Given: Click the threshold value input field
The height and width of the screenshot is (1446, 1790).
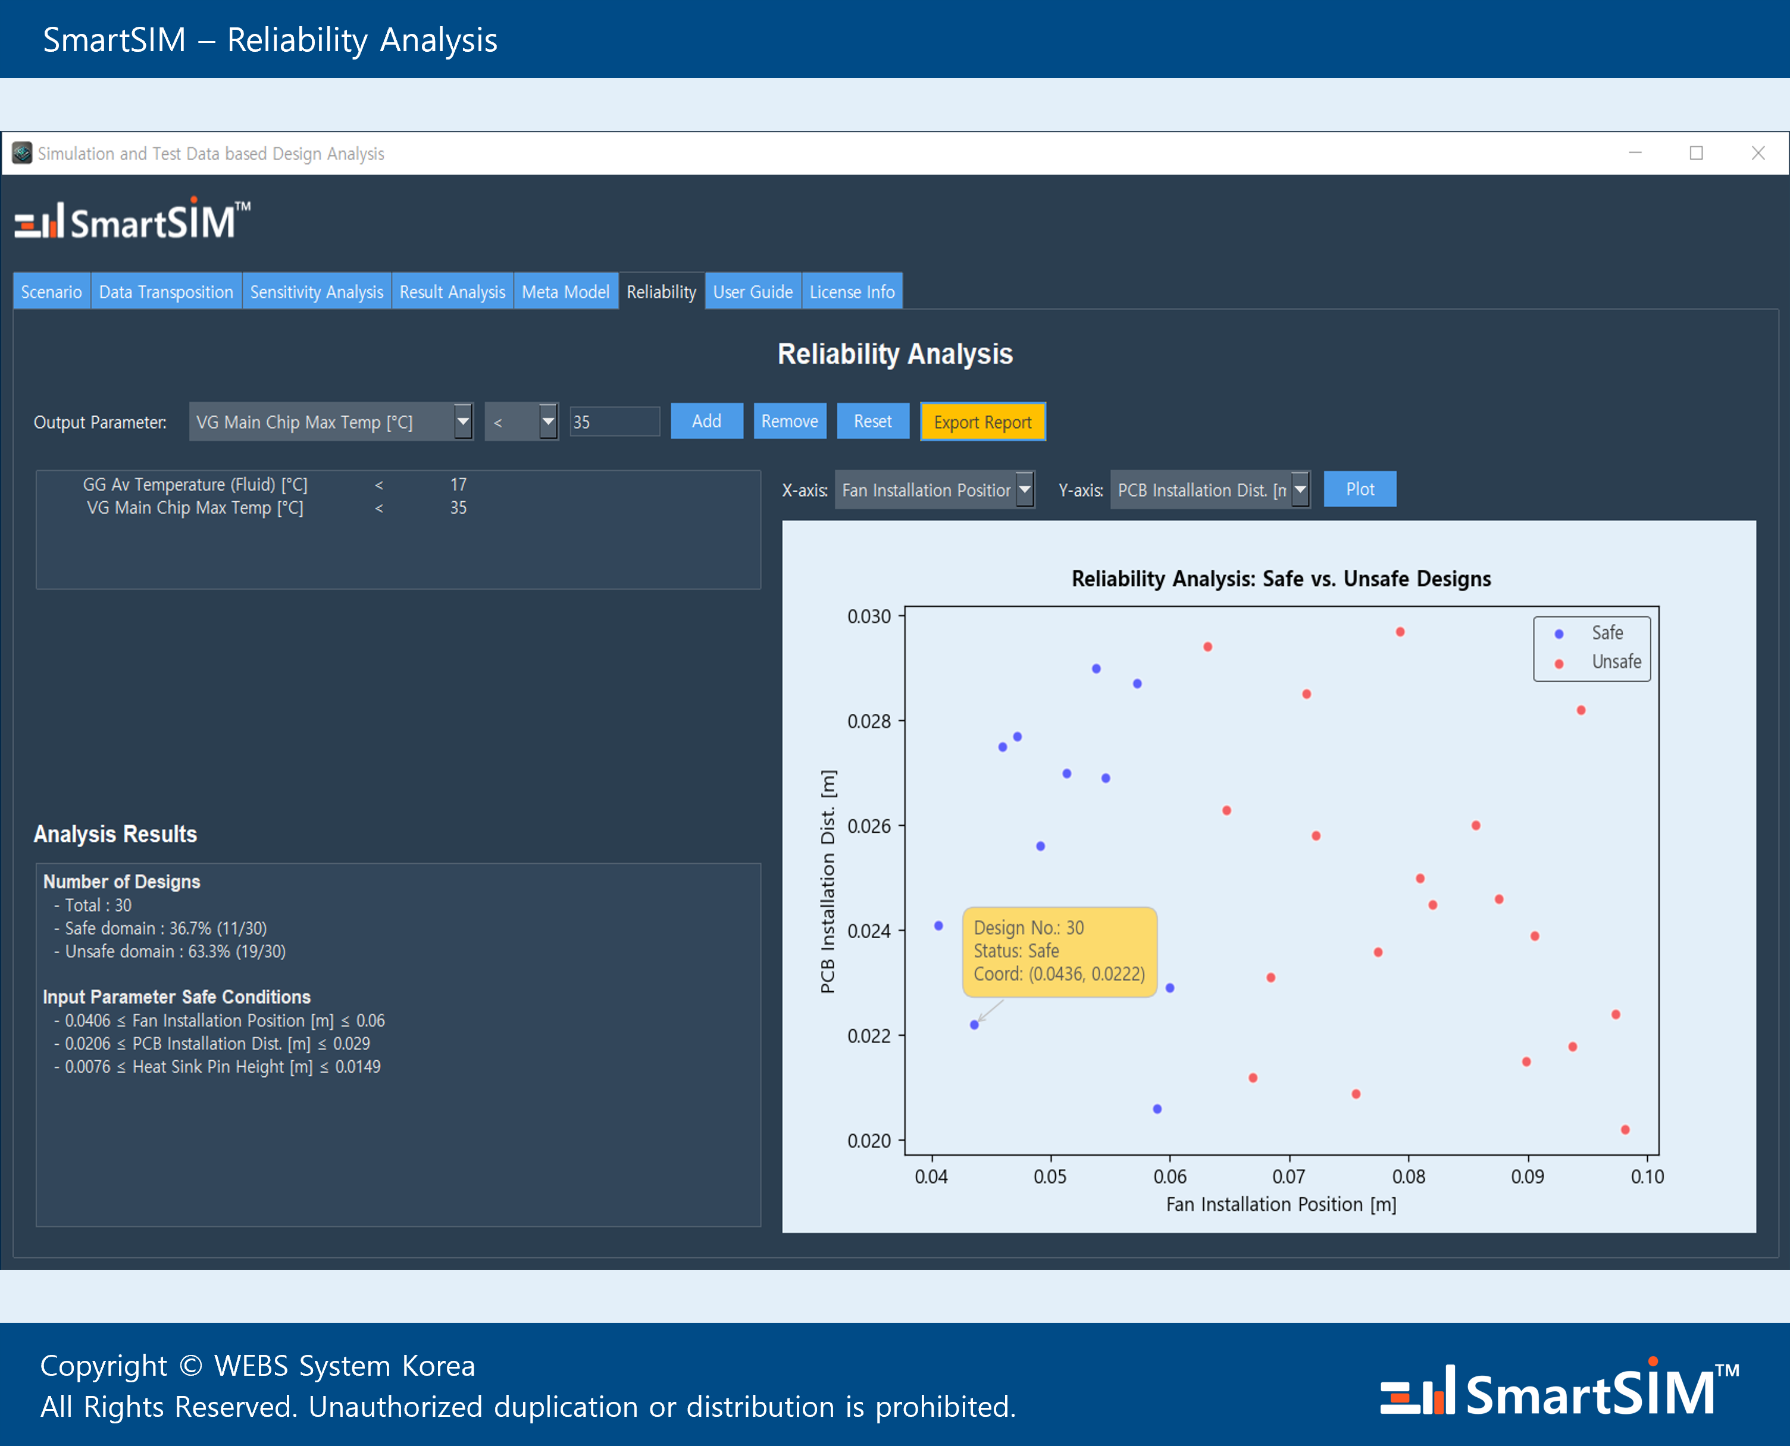Looking at the screenshot, I should pos(615,422).
